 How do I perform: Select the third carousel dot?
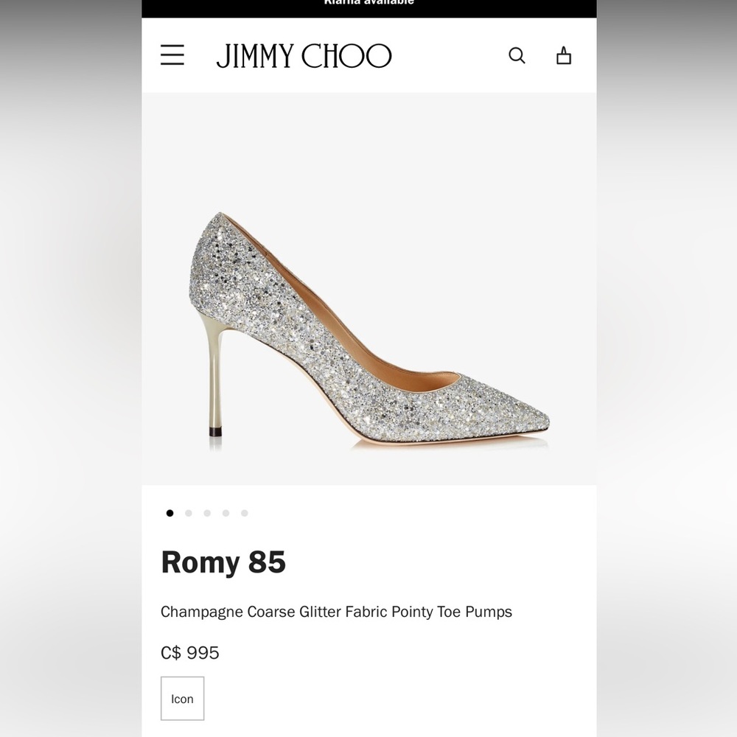(206, 512)
